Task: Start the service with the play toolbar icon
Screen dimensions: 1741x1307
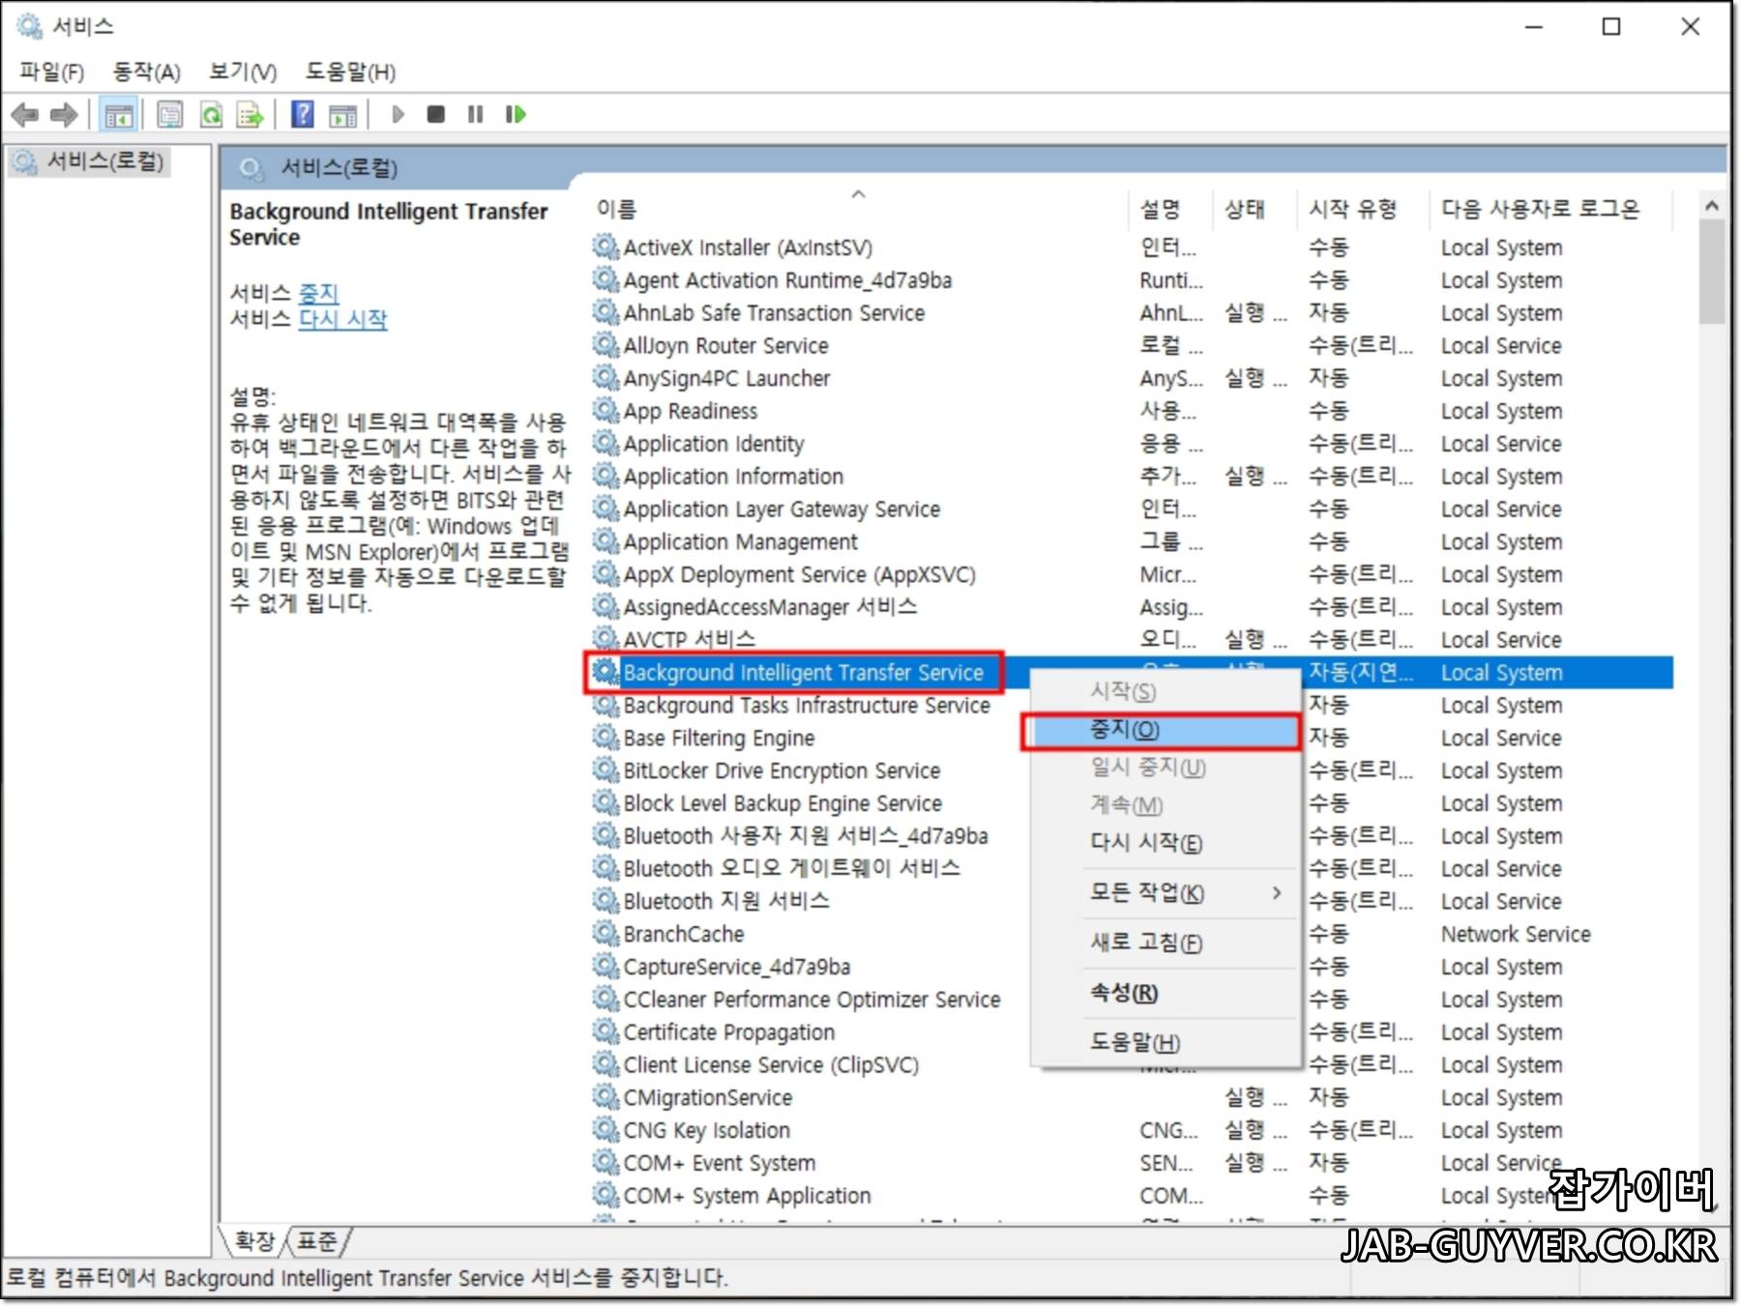Action: [x=398, y=114]
